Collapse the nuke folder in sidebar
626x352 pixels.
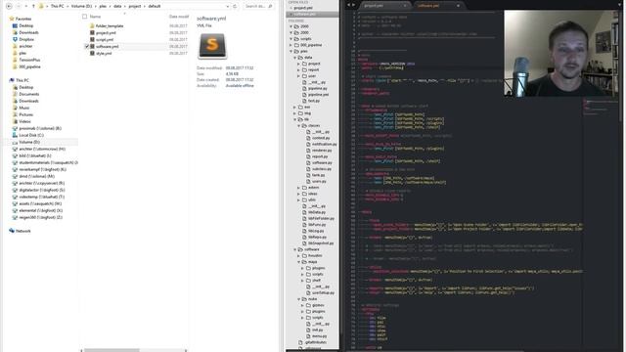tap(298, 299)
